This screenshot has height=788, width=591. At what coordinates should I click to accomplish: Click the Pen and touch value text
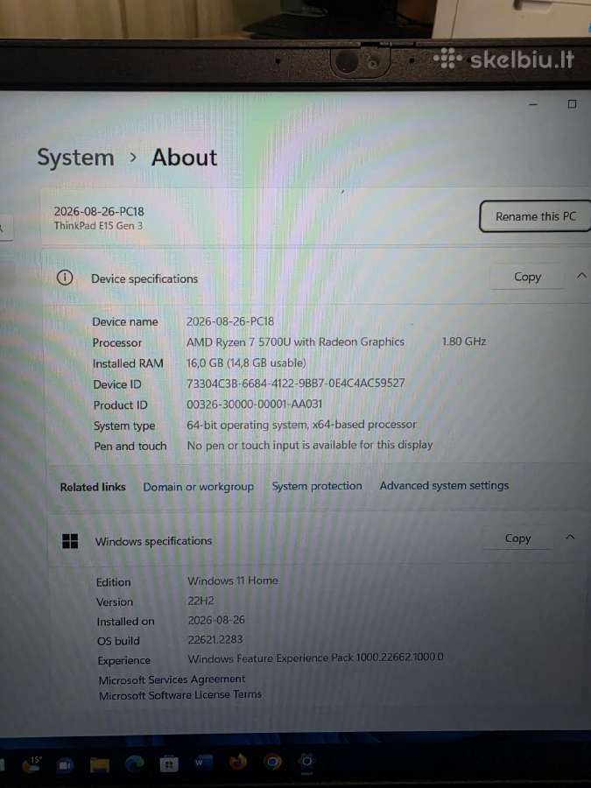(310, 445)
